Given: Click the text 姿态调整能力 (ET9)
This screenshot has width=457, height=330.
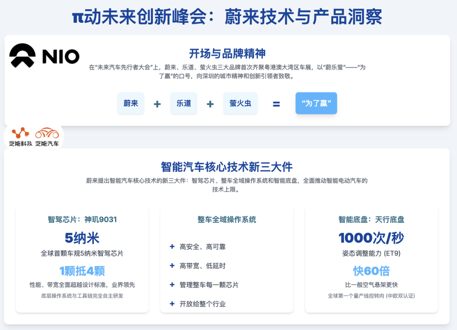Looking at the screenshot, I should 372,253.
